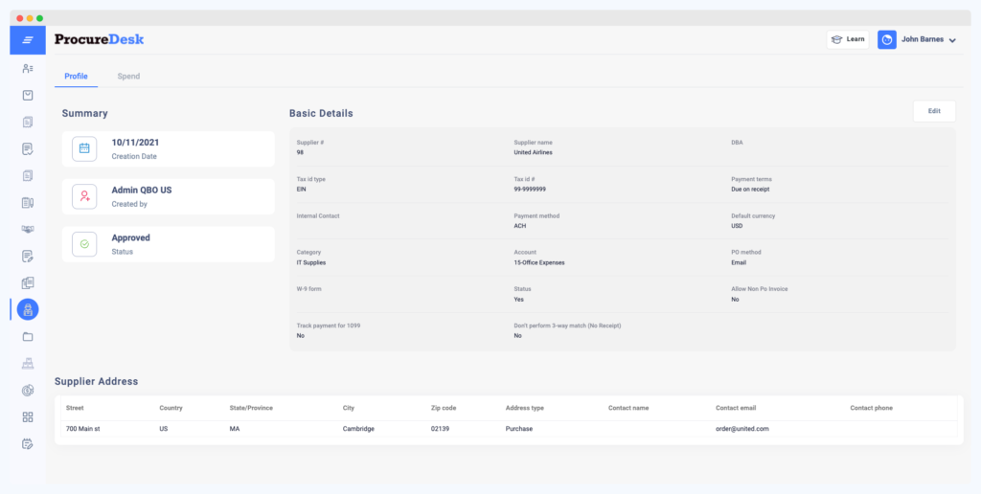Click the supplier number value 98

pos(300,152)
